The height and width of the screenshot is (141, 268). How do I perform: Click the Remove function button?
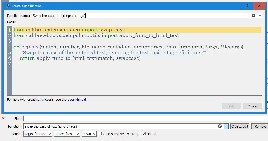point(260,126)
